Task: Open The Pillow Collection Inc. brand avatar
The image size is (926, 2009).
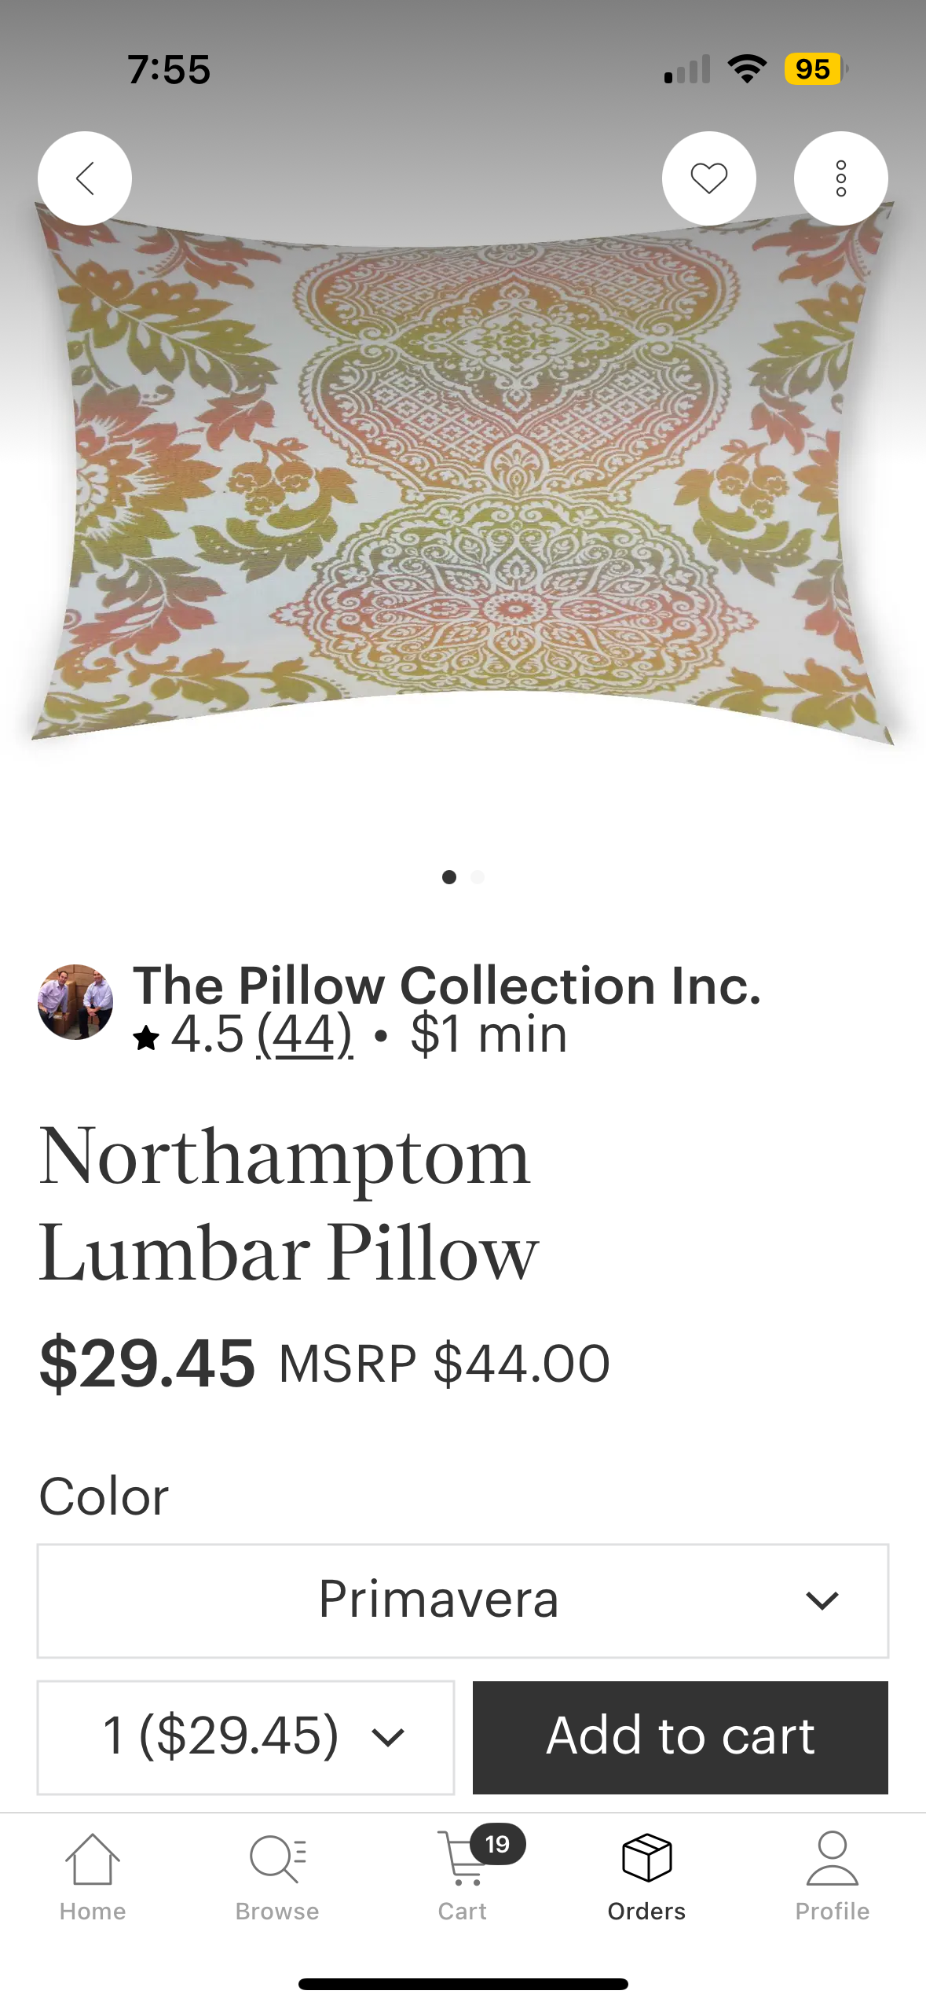Action: pyautogui.click(x=75, y=1002)
